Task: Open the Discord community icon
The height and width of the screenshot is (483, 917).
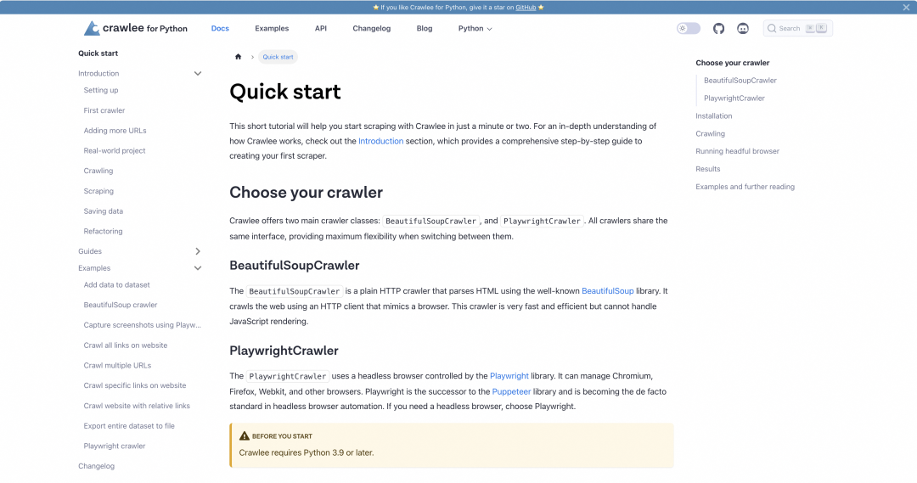Action: coord(743,28)
